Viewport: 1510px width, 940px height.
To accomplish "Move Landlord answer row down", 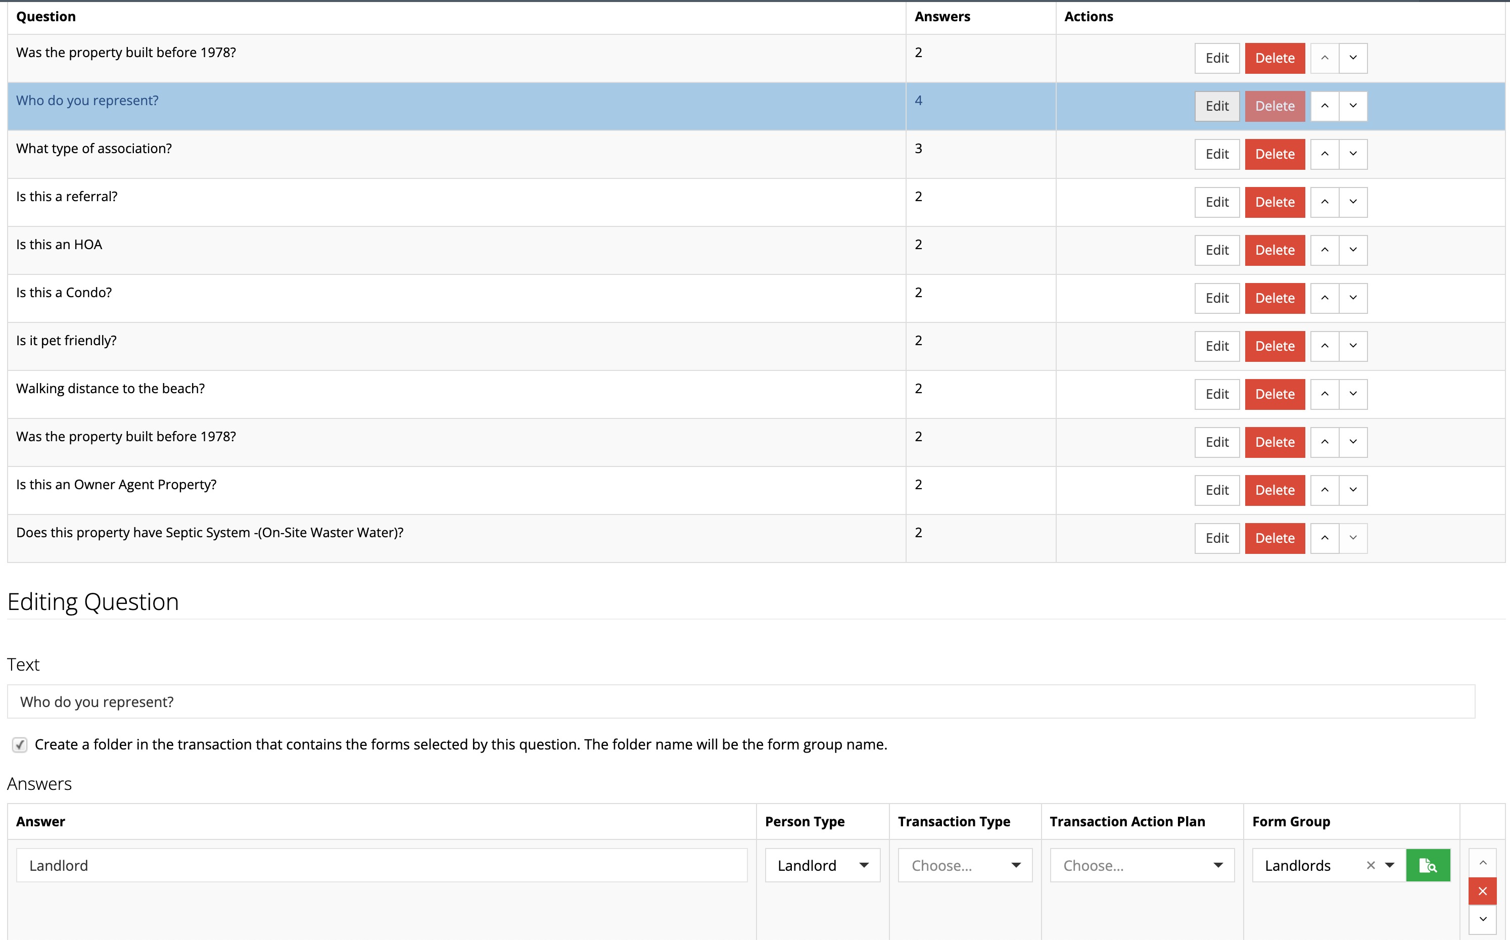I will pos(1482,919).
